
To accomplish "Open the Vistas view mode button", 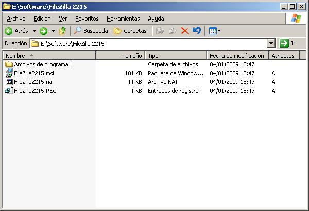I will point(214,31).
